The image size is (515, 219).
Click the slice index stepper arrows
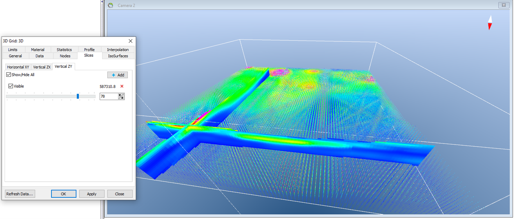pos(121,96)
